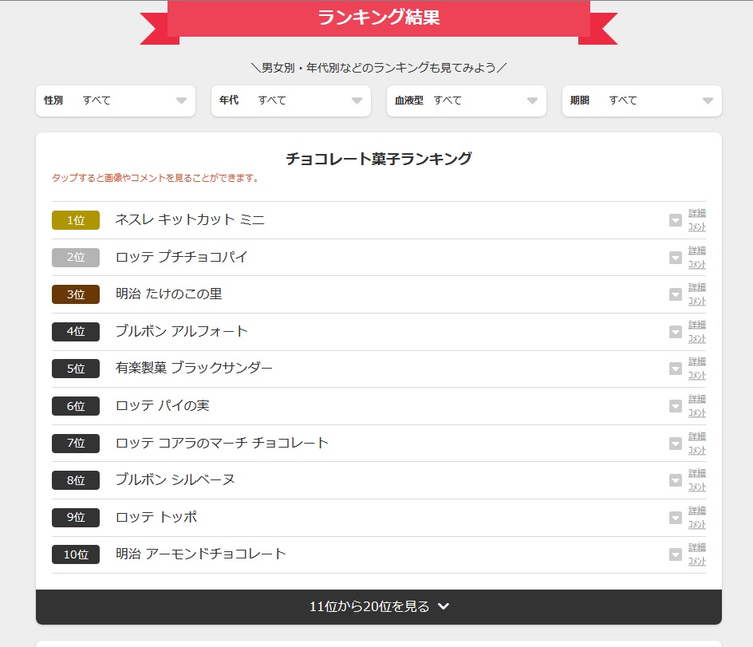Expand the ブルボン アルフォート row arrow
753x647 pixels.
(675, 332)
